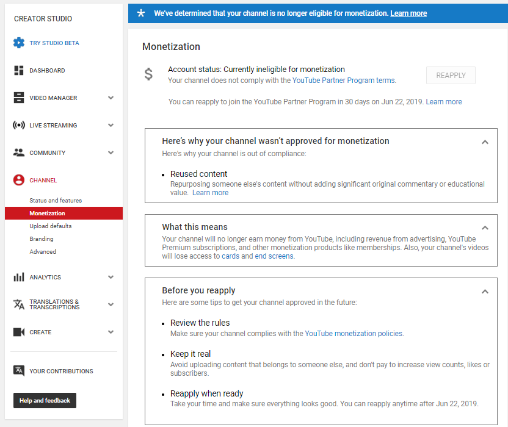Click the 'What this means' heading text
The width and height of the screenshot is (508, 427).
coord(195,227)
